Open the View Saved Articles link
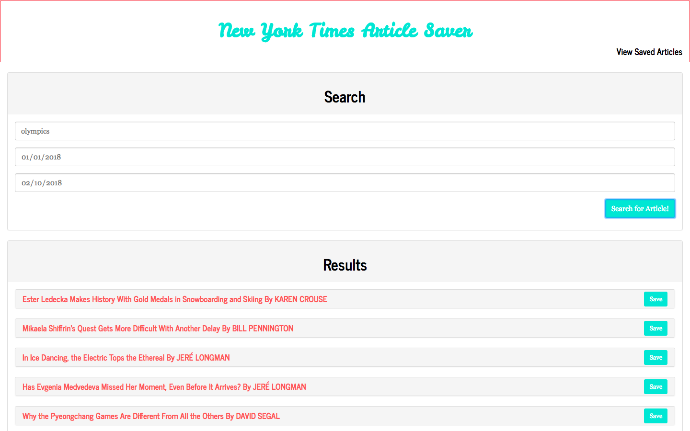Image resolution: width=690 pixels, height=431 pixels. [x=649, y=52]
